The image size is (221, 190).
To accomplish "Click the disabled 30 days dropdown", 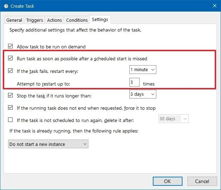I will click(173, 118).
